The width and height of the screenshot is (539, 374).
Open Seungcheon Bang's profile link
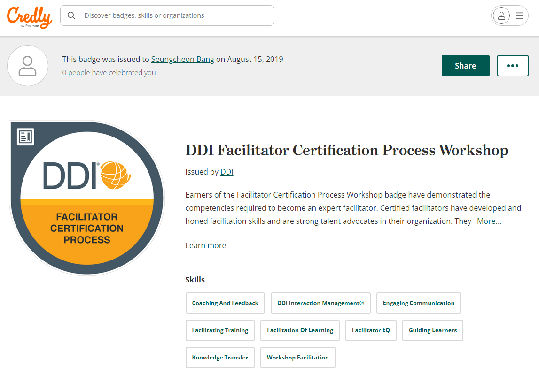(x=182, y=59)
